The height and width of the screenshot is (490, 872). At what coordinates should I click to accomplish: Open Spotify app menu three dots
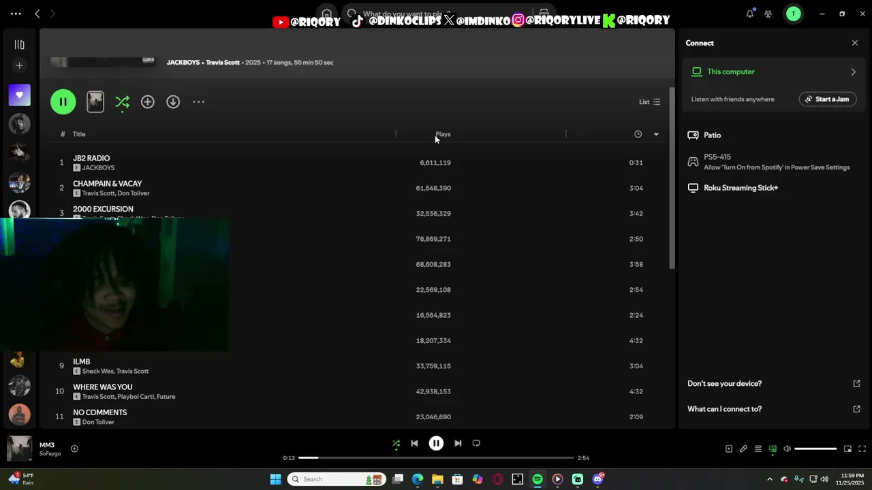pos(16,14)
